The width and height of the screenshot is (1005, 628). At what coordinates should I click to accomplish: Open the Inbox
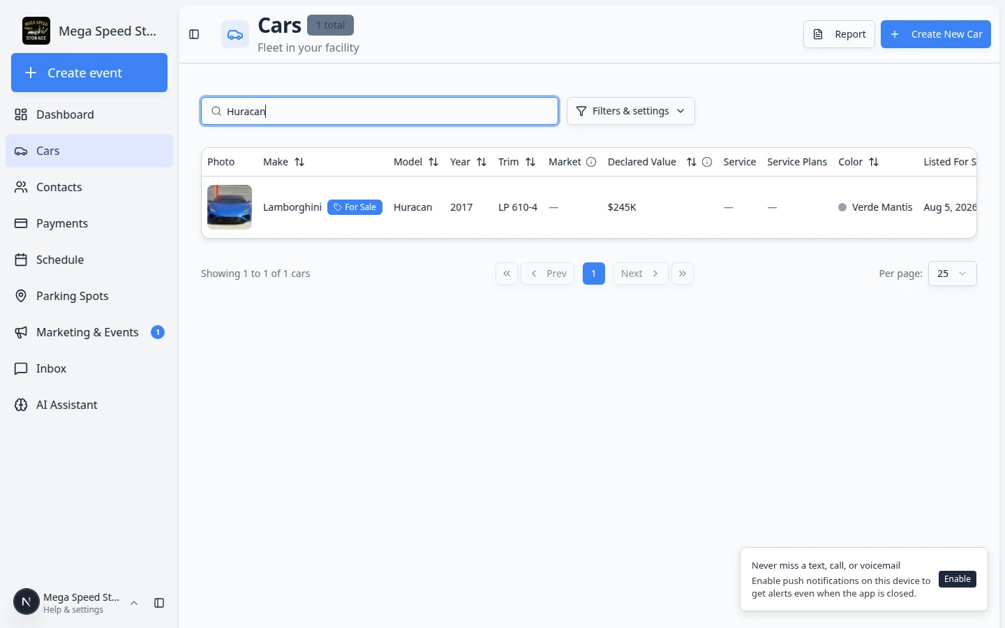pos(89,368)
